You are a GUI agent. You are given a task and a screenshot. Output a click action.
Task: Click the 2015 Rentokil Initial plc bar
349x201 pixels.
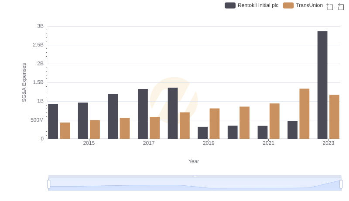coord(83,121)
